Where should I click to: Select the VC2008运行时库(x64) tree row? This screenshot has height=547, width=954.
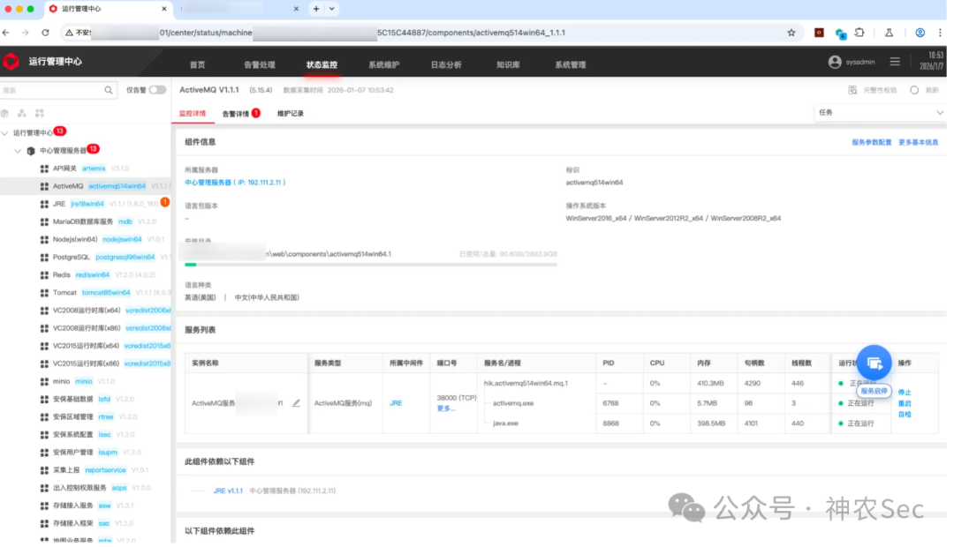click(x=85, y=311)
